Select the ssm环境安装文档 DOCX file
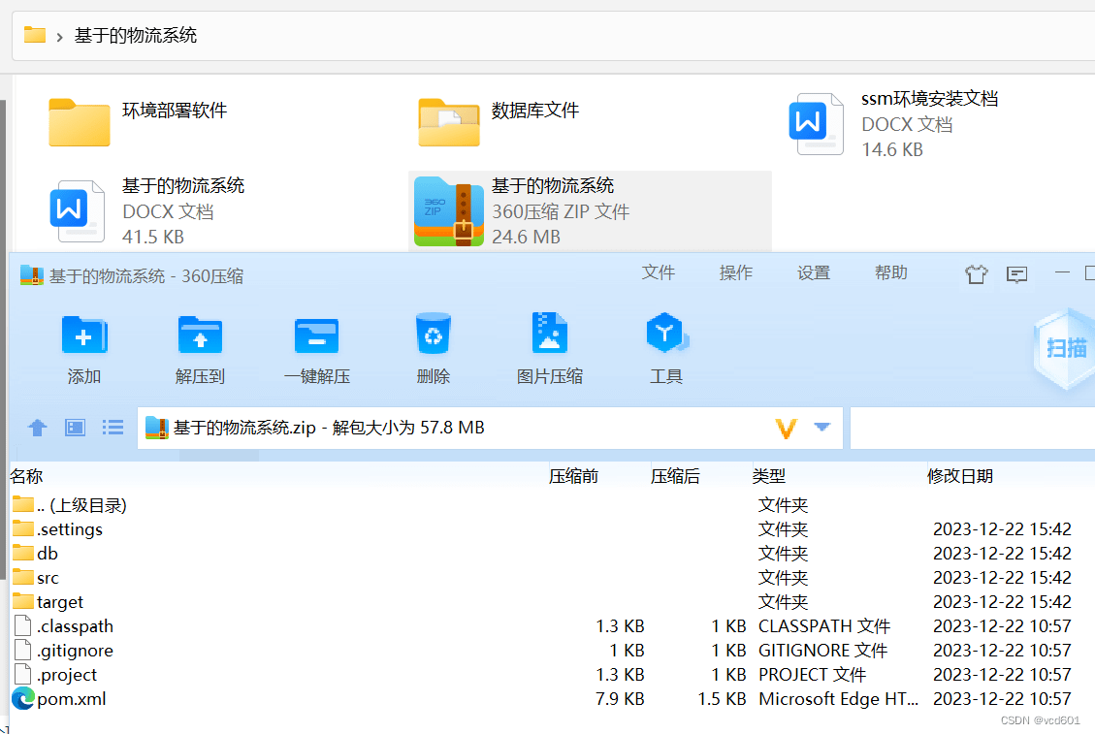 click(893, 123)
